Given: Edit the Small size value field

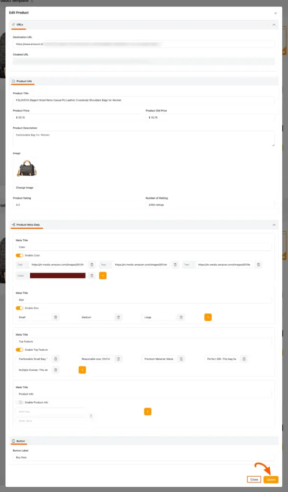Looking at the screenshot, I should point(33,317).
